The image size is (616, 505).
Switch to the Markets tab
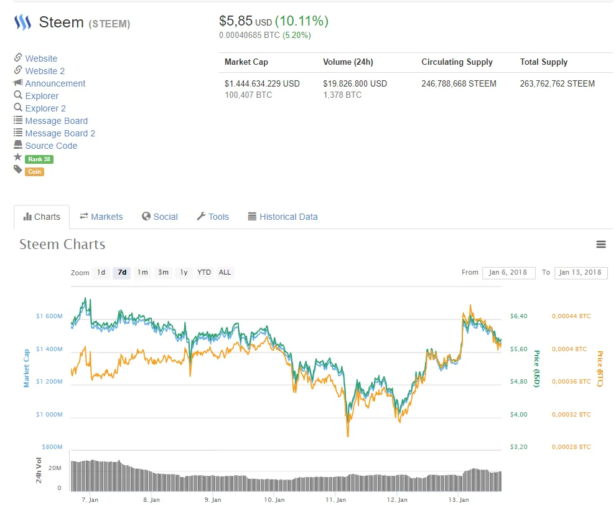(101, 217)
